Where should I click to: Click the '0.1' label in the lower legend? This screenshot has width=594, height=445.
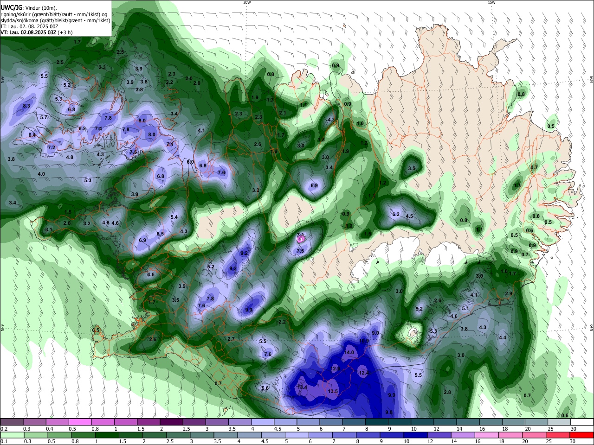(x=4, y=441)
